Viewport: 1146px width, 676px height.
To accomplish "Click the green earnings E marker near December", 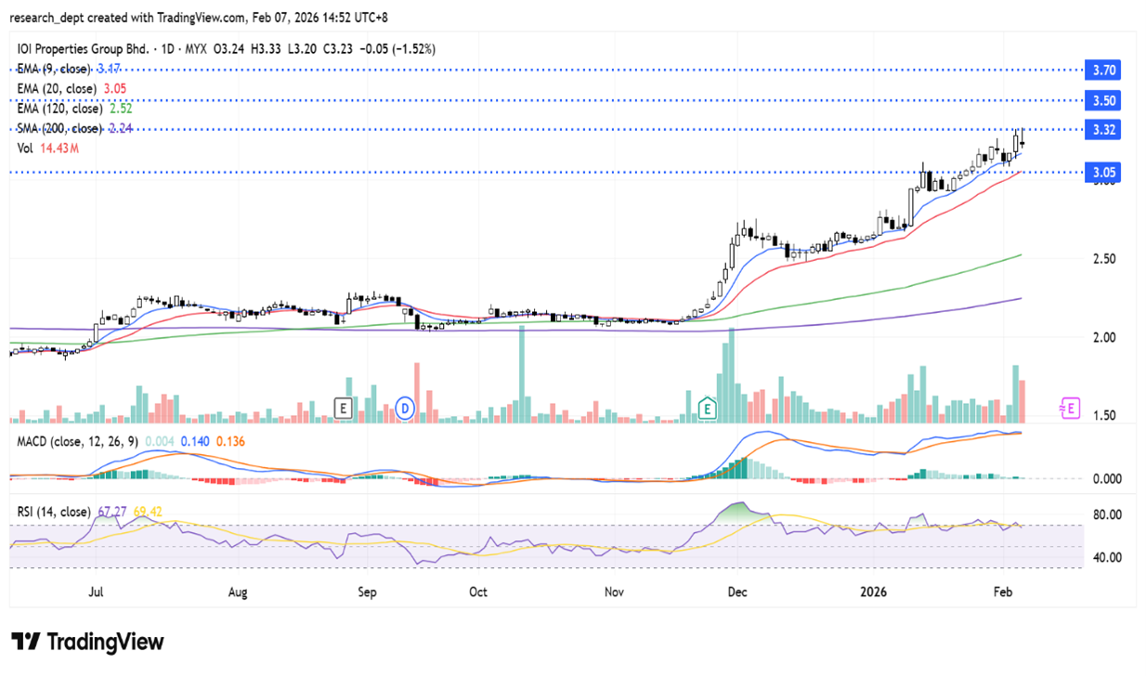I will point(708,407).
